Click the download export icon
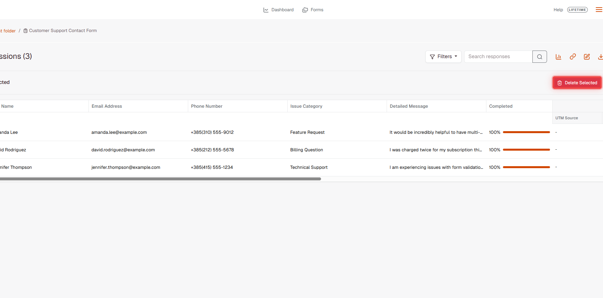Image resolution: width=603 pixels, height=298 pixels. [600, 57]
